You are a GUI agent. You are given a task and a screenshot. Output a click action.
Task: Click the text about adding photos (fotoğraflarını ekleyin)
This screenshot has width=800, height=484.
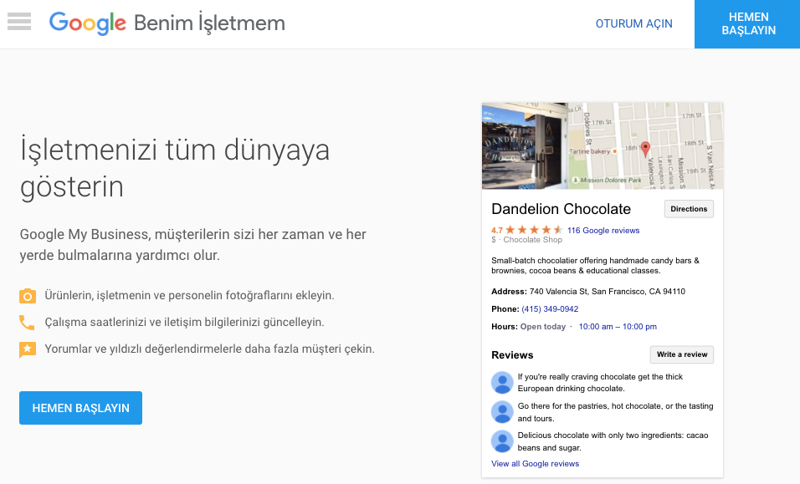[x=189, y=295]
